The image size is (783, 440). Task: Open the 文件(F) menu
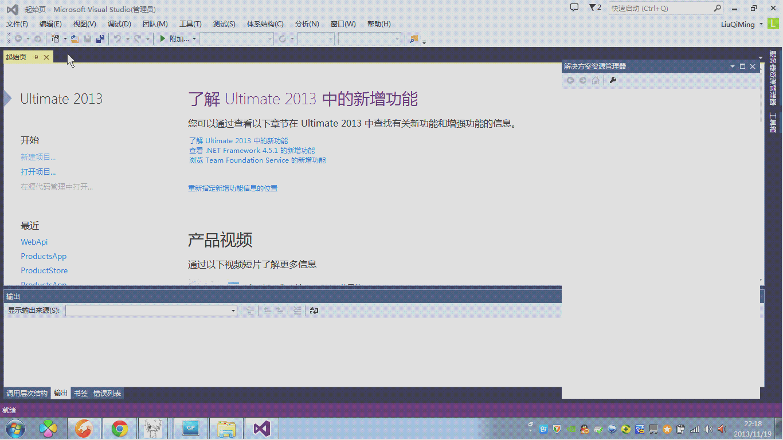[x=17, y=24]
